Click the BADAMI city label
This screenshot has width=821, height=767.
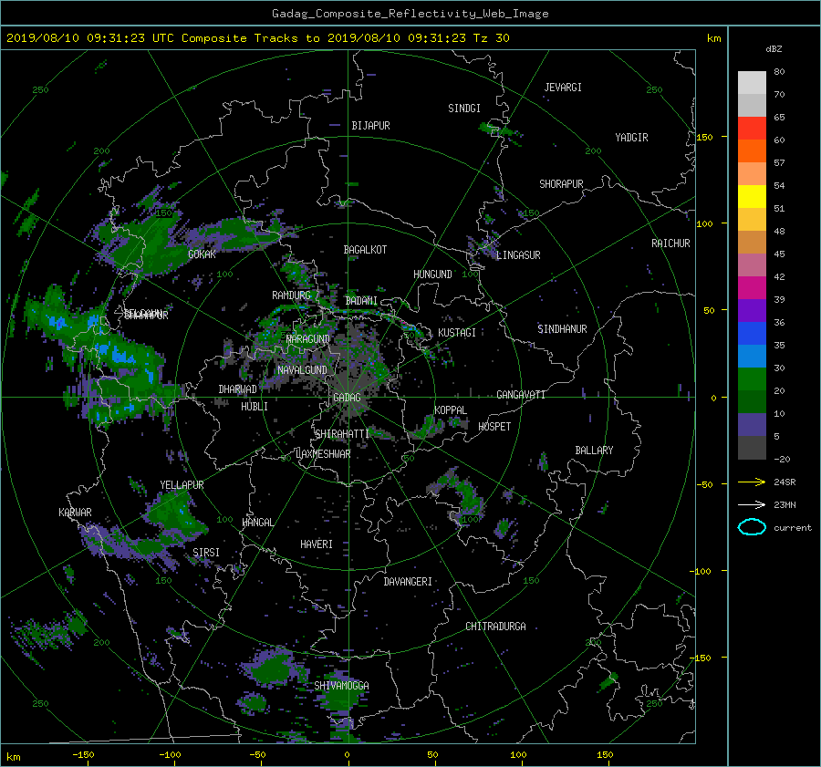coord(361,301)
